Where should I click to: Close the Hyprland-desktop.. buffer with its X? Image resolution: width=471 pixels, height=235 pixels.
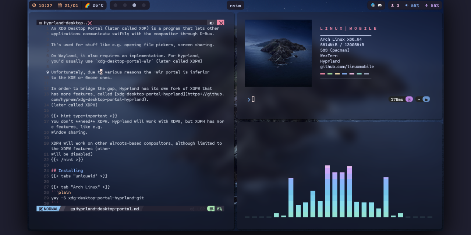[x=90, y=23]
